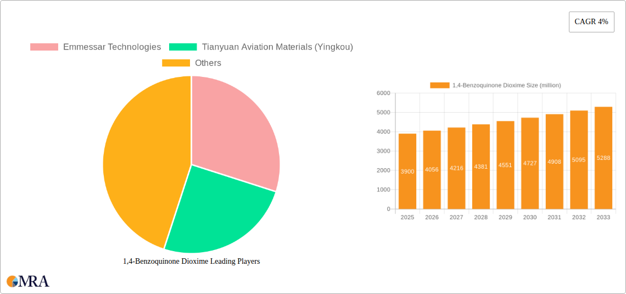The image size is (626, 294).
Task: Select the 2025 bar labeled 3900
Action: point(407,171)
